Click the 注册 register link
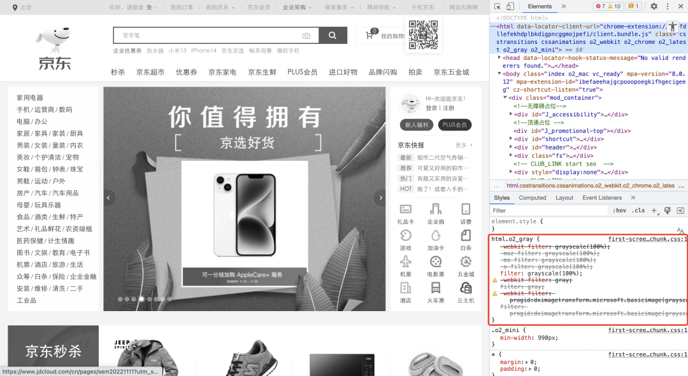Viewport: 688px width, 376px height. pos(448,108)
